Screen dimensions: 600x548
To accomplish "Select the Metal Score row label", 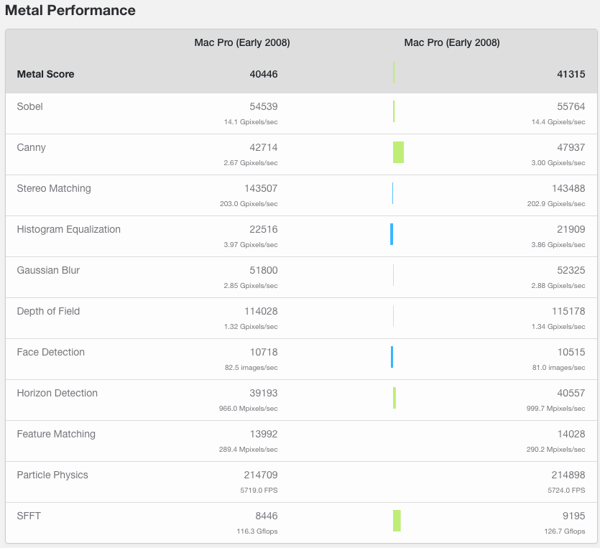I will click(45, 74).
